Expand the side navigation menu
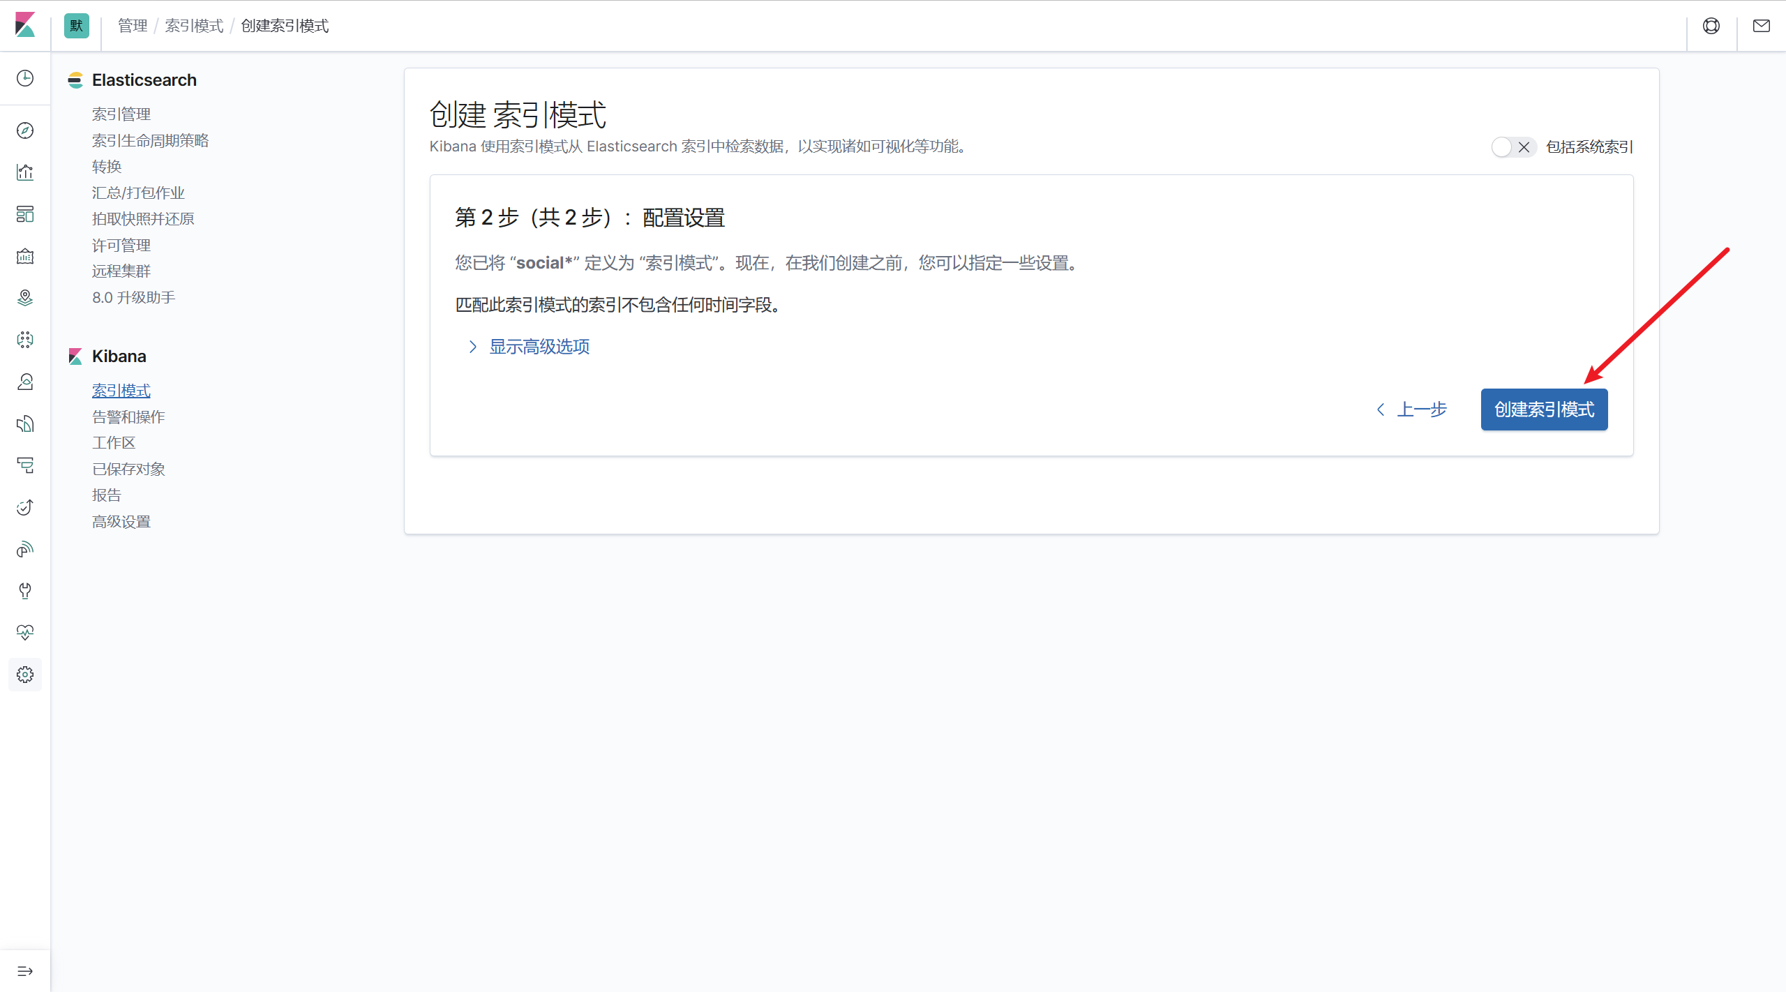 (25, 971)
